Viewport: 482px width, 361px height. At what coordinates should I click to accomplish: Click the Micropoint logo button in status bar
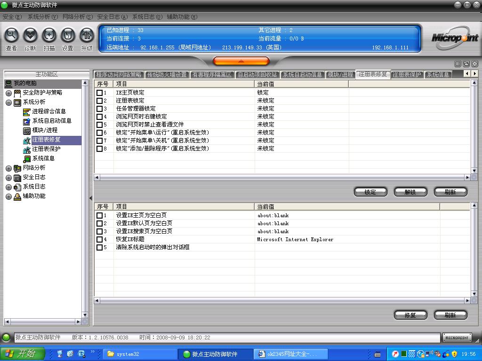[457, 337]
